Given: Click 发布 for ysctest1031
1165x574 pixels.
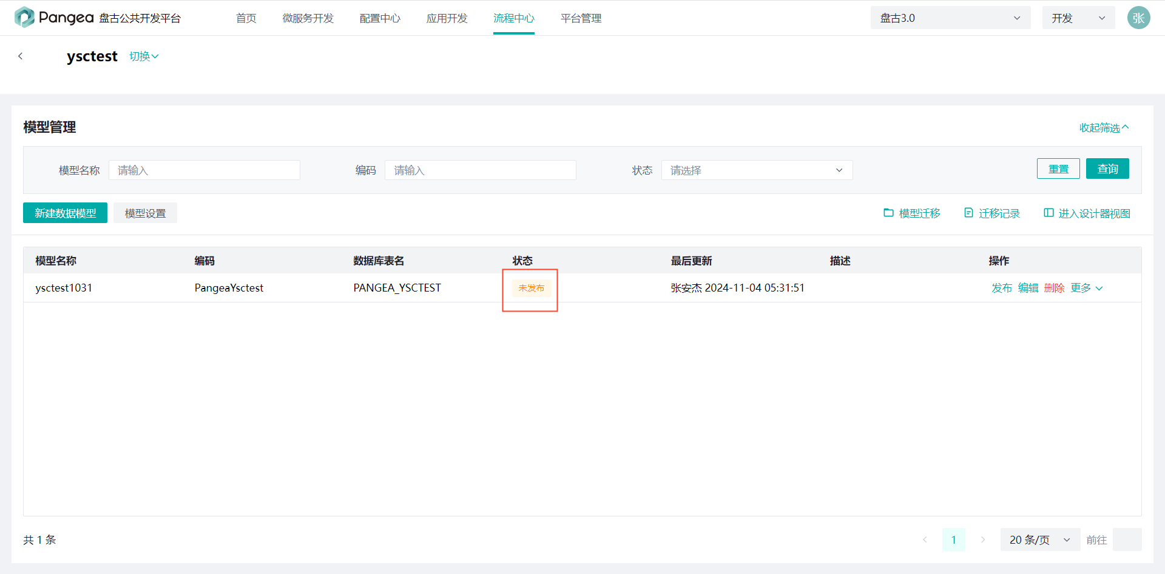Looking at the screenshot, I should coord(1002,288).
